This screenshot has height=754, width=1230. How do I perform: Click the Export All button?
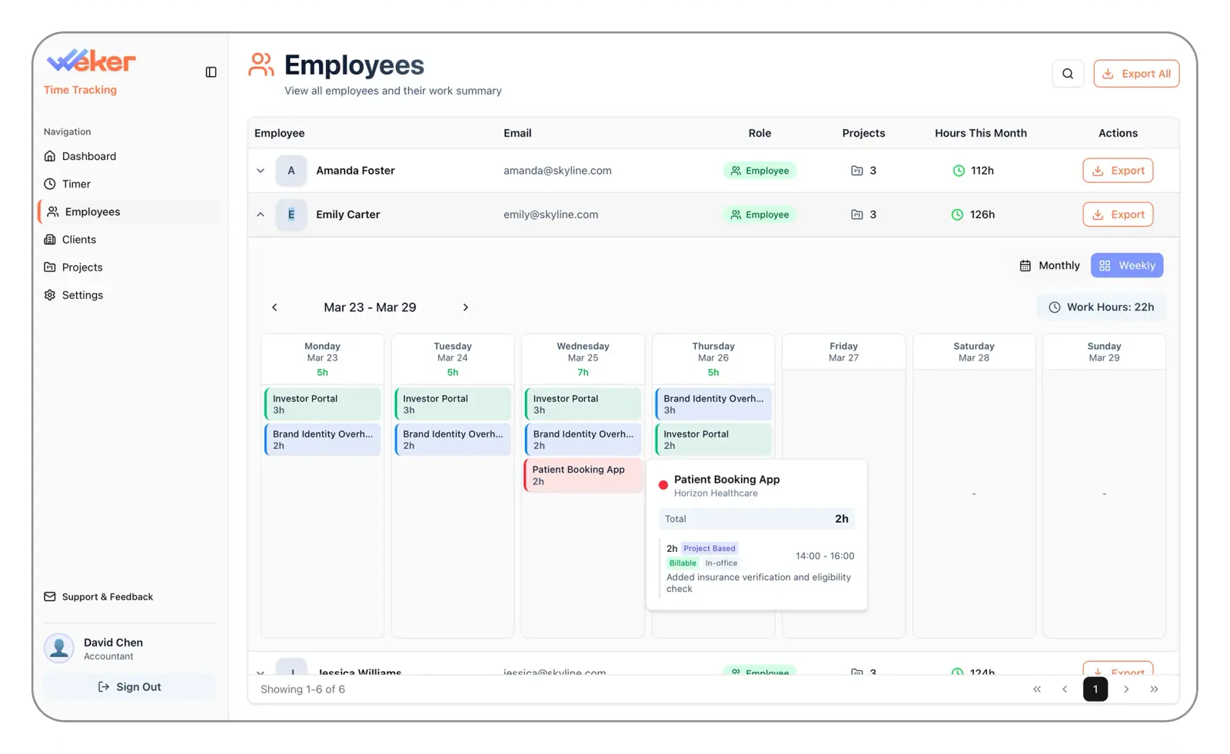pos(1136,73)
